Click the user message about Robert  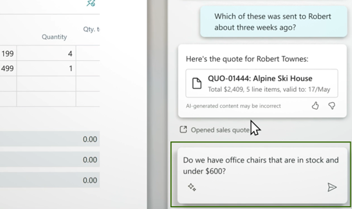[273, 21]
